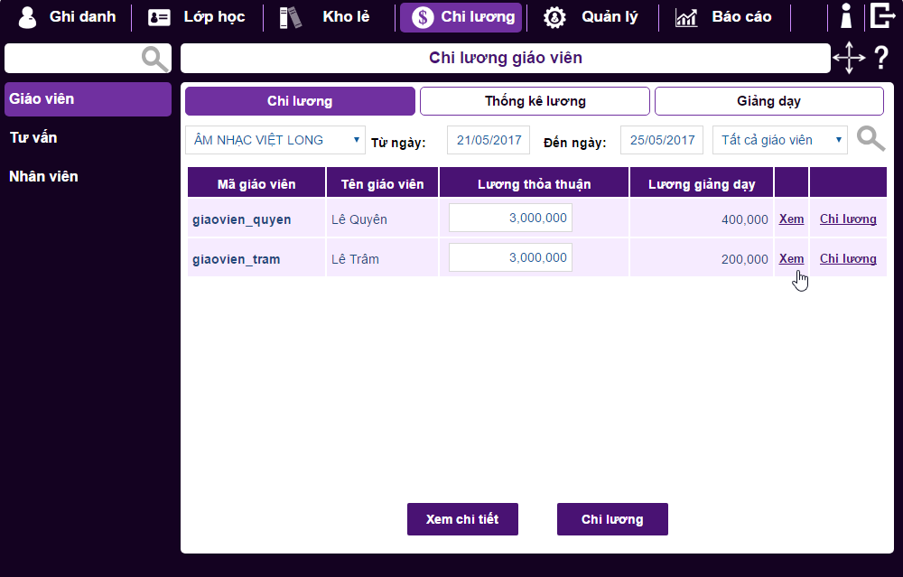Expand the ÂM NHẠC VIỆT LONG dropdown
The image size is (903, 577).
275,140
